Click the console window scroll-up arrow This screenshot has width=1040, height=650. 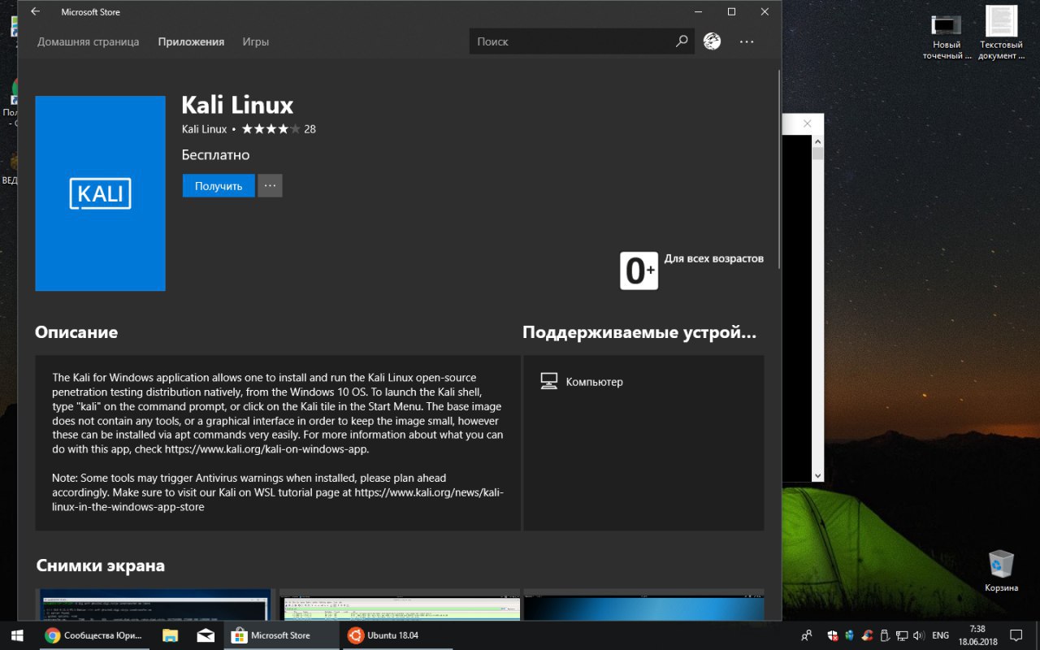817,141
